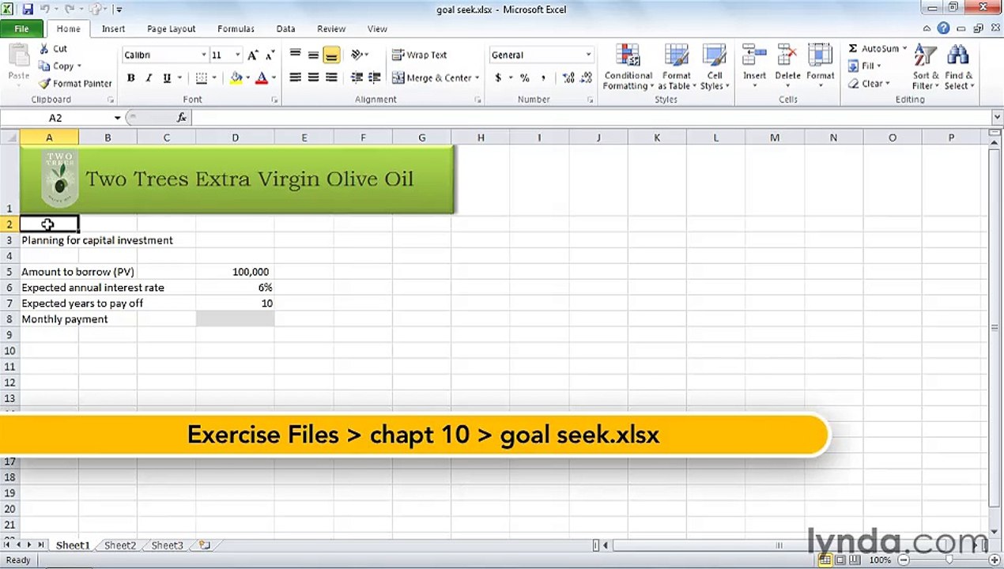Switch to the Review tab

[x=331, y=28]
